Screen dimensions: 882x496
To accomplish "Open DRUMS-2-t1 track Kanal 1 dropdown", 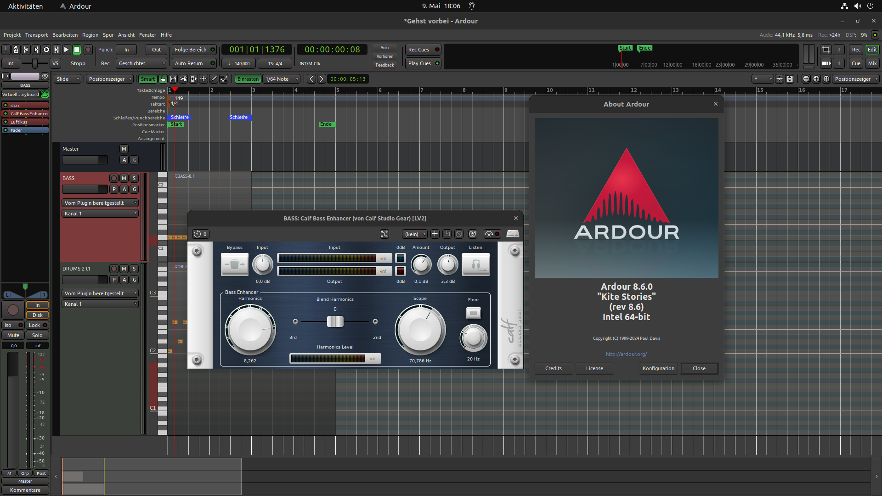I will click(x=100, y=304).
